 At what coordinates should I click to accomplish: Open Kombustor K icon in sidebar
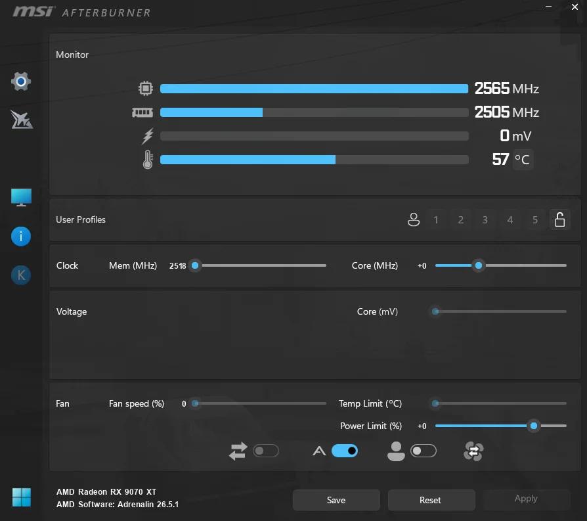[21, 275]
